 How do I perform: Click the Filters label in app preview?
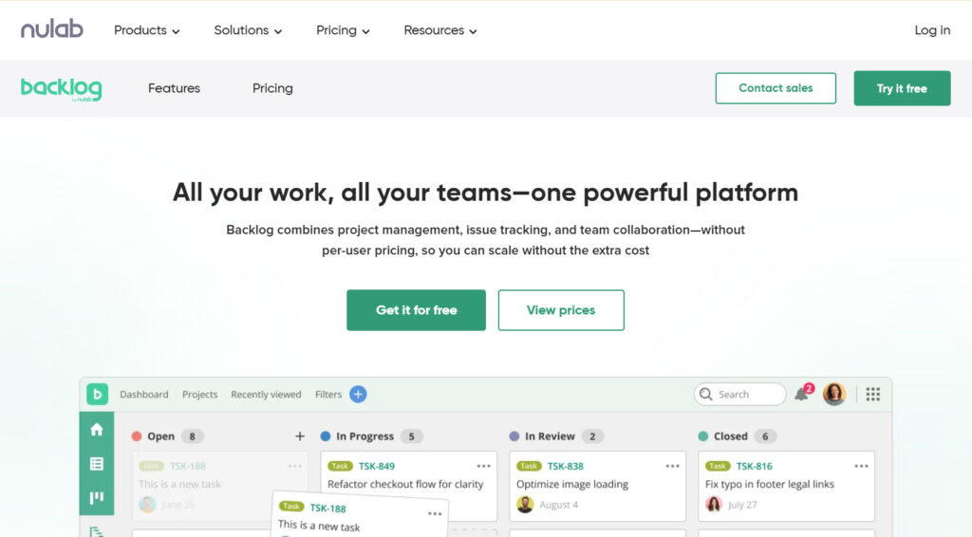point(328,395)
